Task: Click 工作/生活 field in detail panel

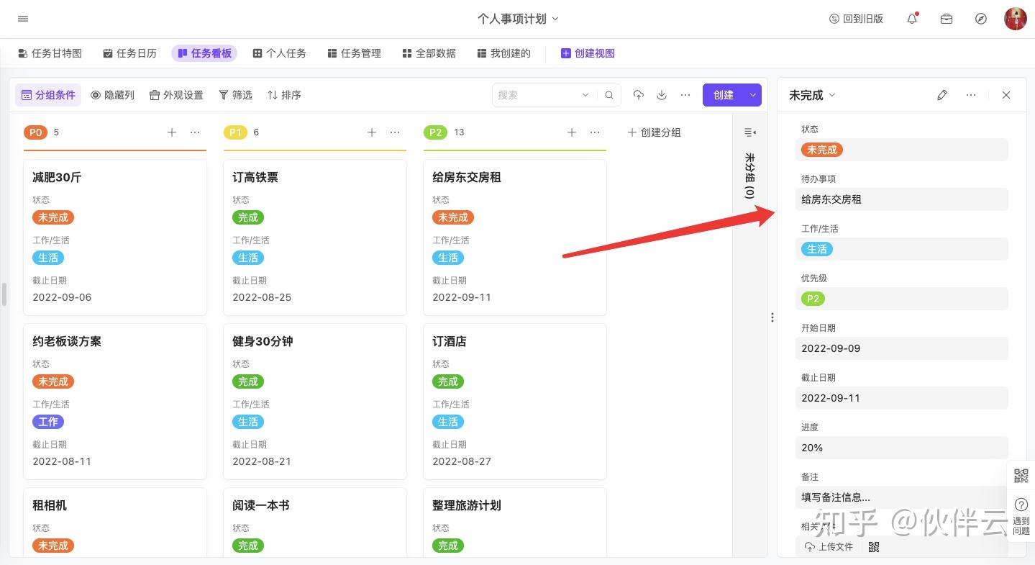Action: click(902, 249)
